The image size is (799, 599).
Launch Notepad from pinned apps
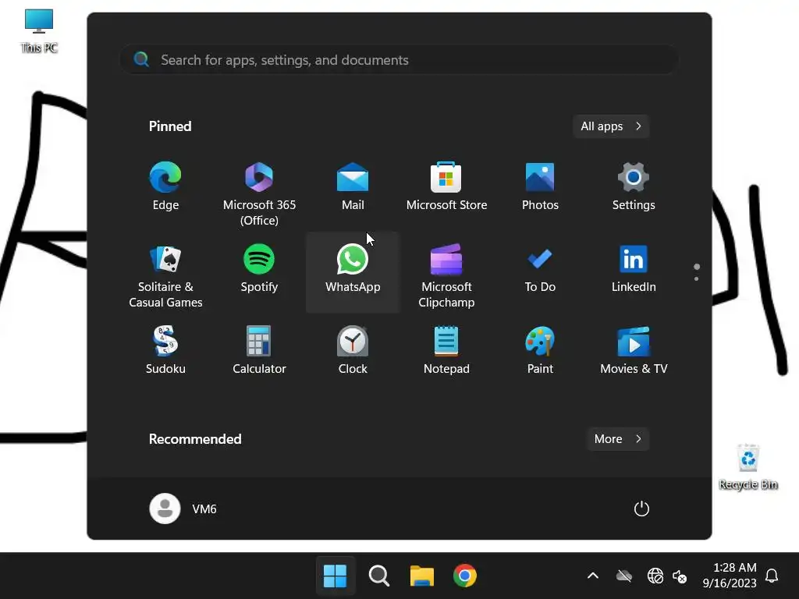pos(446,350)
